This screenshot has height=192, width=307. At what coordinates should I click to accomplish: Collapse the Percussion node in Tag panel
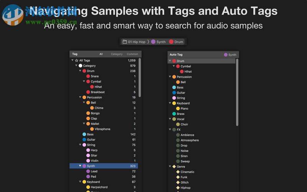[x=80, y=97]
